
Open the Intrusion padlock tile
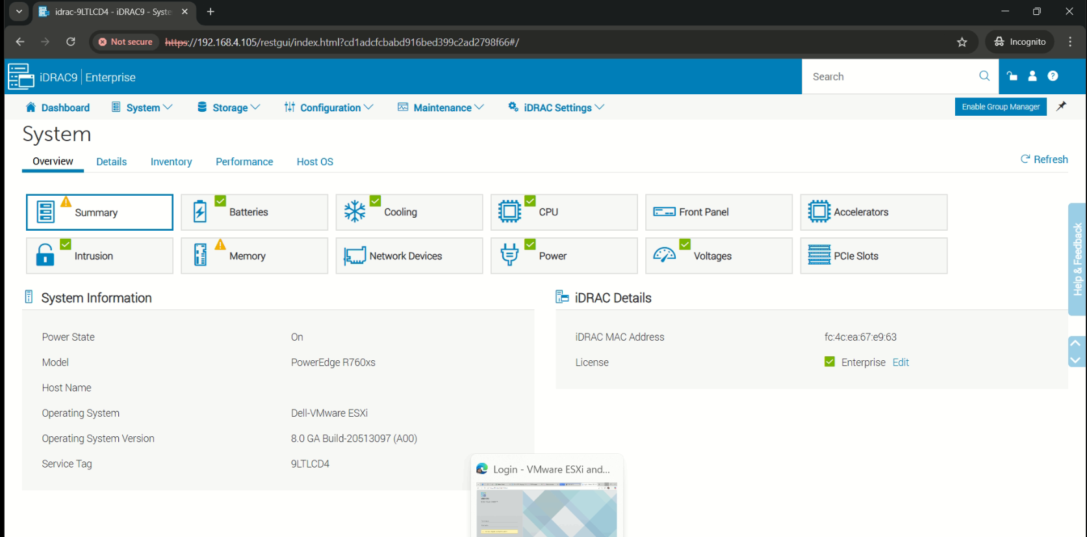[x=99, y=255]
